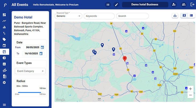Click the Precium logo
This screenshot has width=196, height=108.
[5, 5]
